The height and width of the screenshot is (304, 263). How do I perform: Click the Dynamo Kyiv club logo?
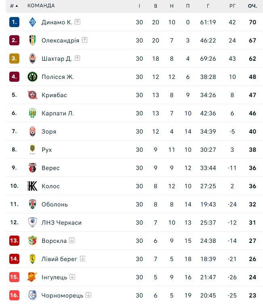click(x=32, y=22)
